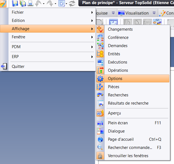Click the Résultats de recherche table icon
174x164 pixels.
tap(100, 103)
